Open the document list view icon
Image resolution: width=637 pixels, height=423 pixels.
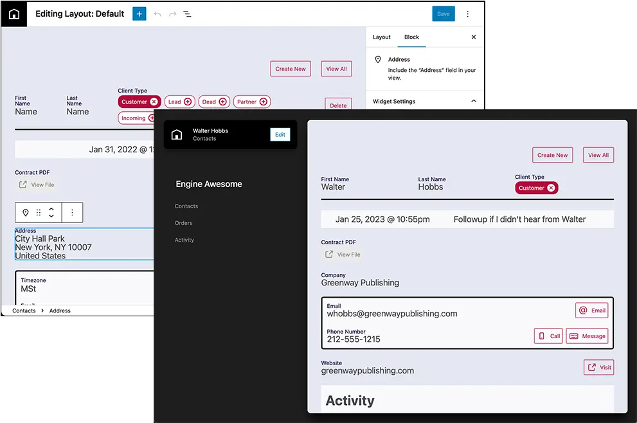point(187,14)
